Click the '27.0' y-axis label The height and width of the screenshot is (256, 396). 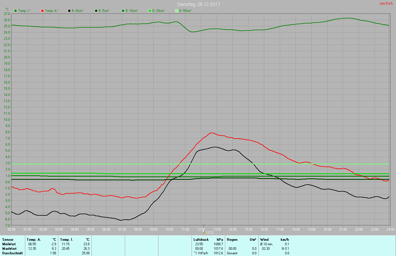click(x=7, y=14)
